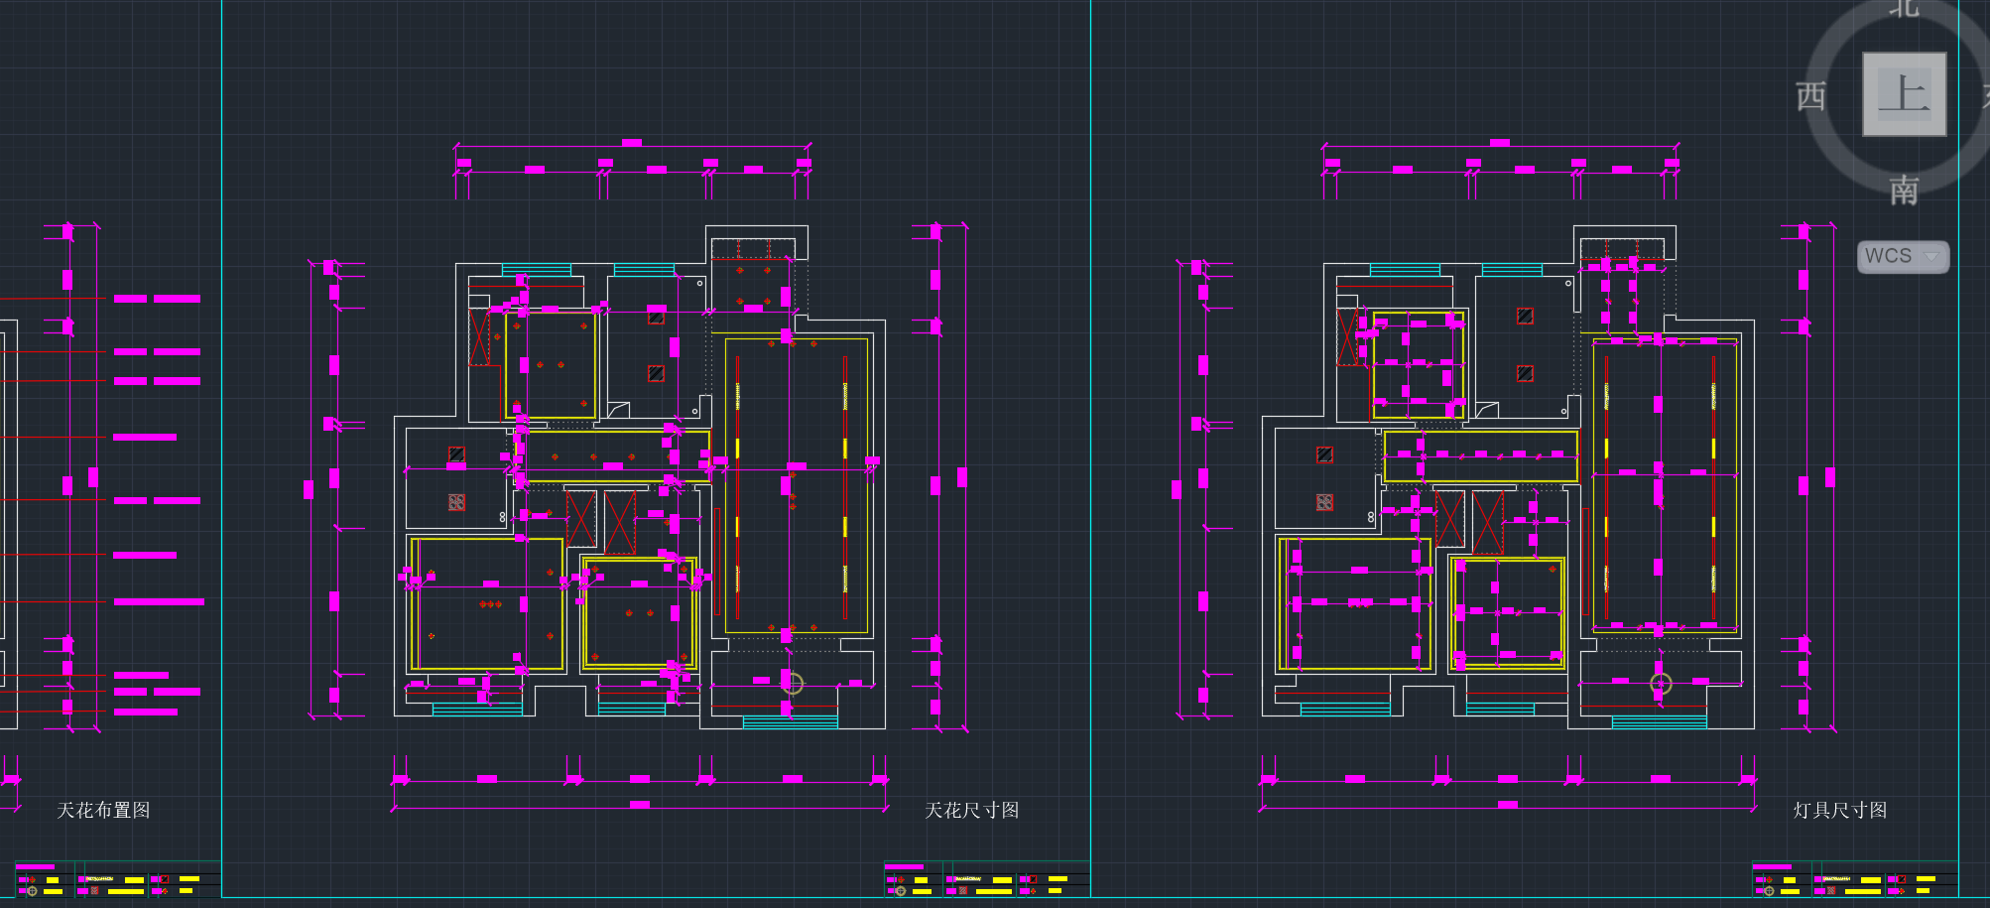Select overall bottom dimension text of 天花尺寸图

(640, 805)
